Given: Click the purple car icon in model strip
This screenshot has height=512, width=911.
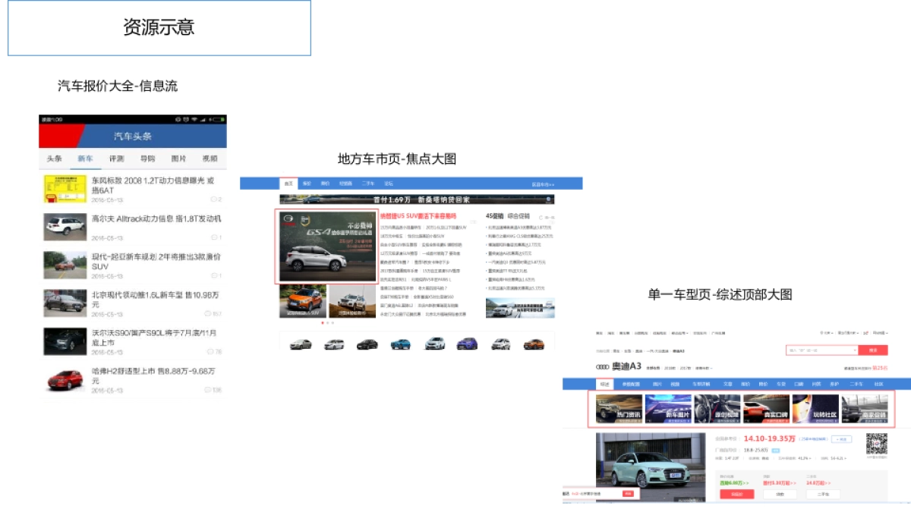Looking at the screenshot, I should 467,344.
